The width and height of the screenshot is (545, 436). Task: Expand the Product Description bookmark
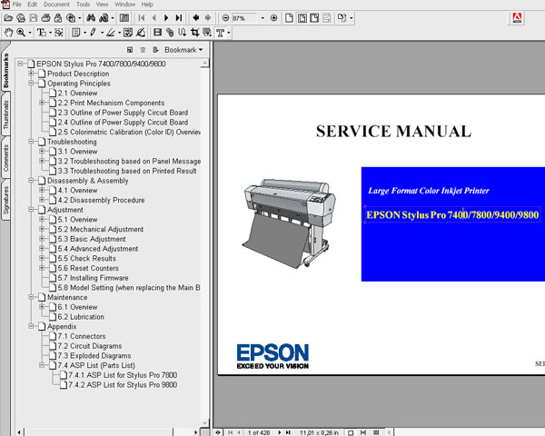point(31,74)
